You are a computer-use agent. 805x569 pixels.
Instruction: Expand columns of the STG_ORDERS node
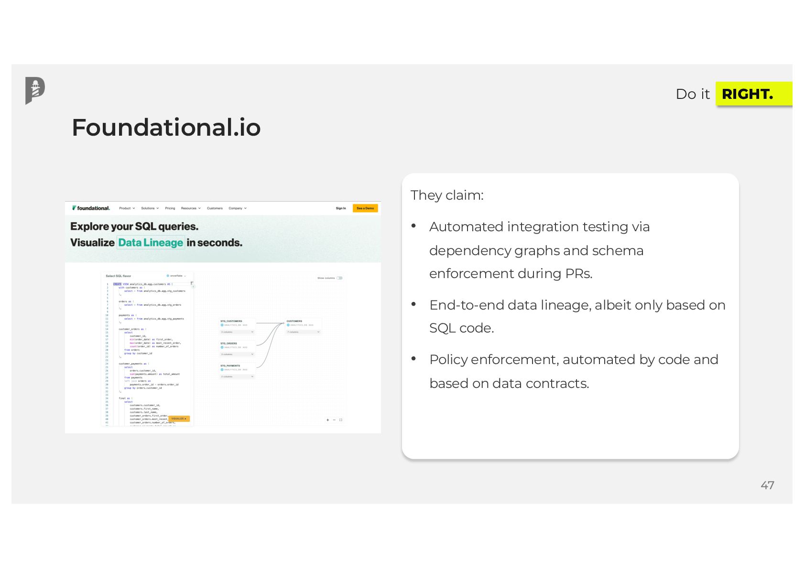[237, 354]
